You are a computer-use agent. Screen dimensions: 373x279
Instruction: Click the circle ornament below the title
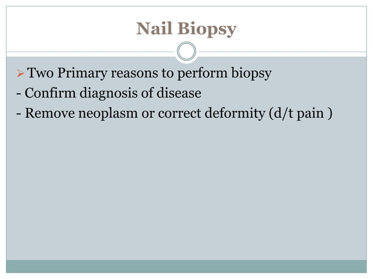(186, 51)
